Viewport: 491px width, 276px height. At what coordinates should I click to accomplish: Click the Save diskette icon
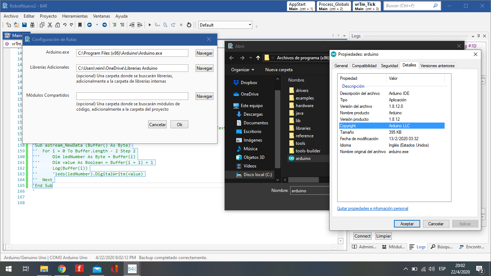[24, 25]
